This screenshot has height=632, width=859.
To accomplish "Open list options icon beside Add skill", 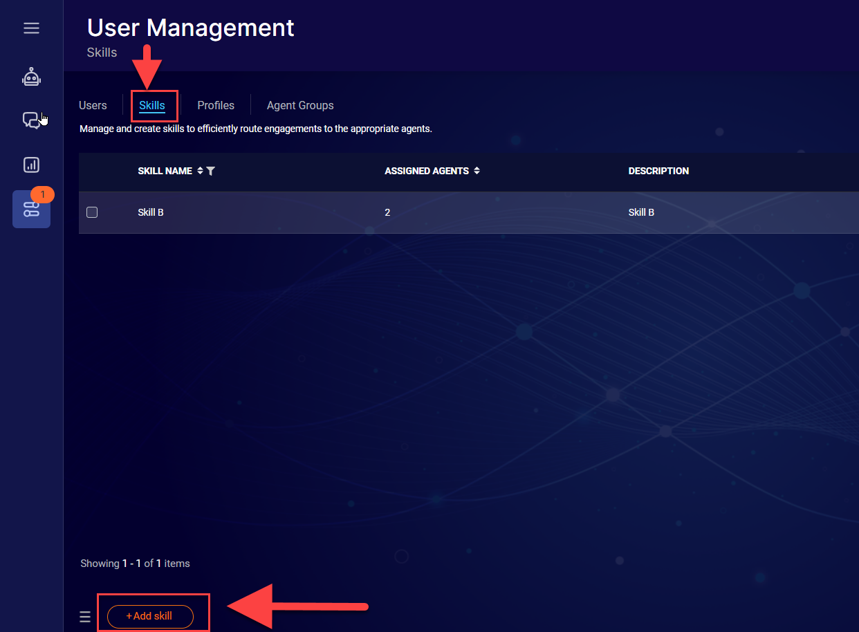I will click(x=85, y=617).
